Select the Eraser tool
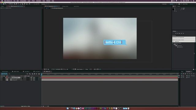Viewport: 196px width, 110px height. coord(24,4)
